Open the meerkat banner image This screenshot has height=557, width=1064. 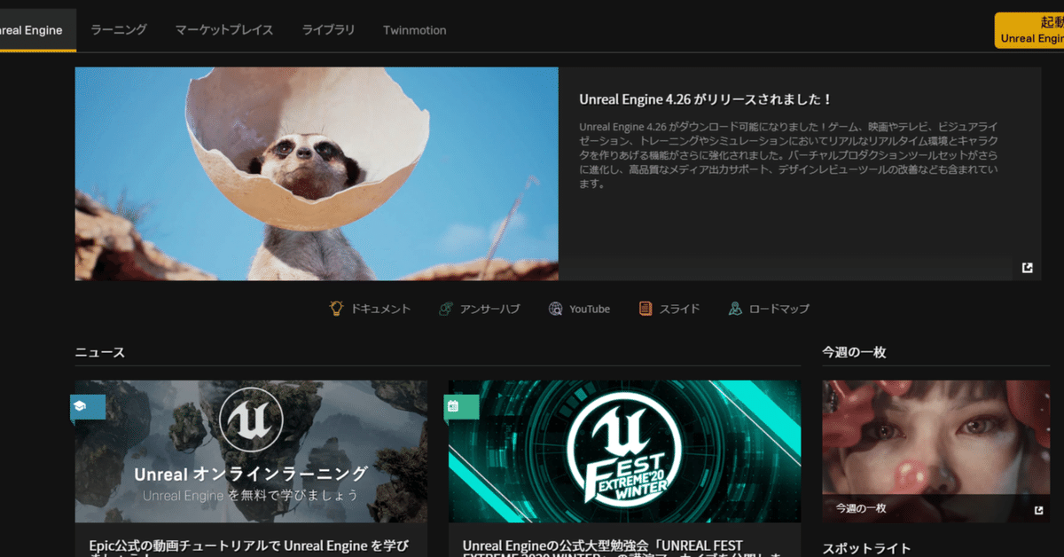(317, 174)
